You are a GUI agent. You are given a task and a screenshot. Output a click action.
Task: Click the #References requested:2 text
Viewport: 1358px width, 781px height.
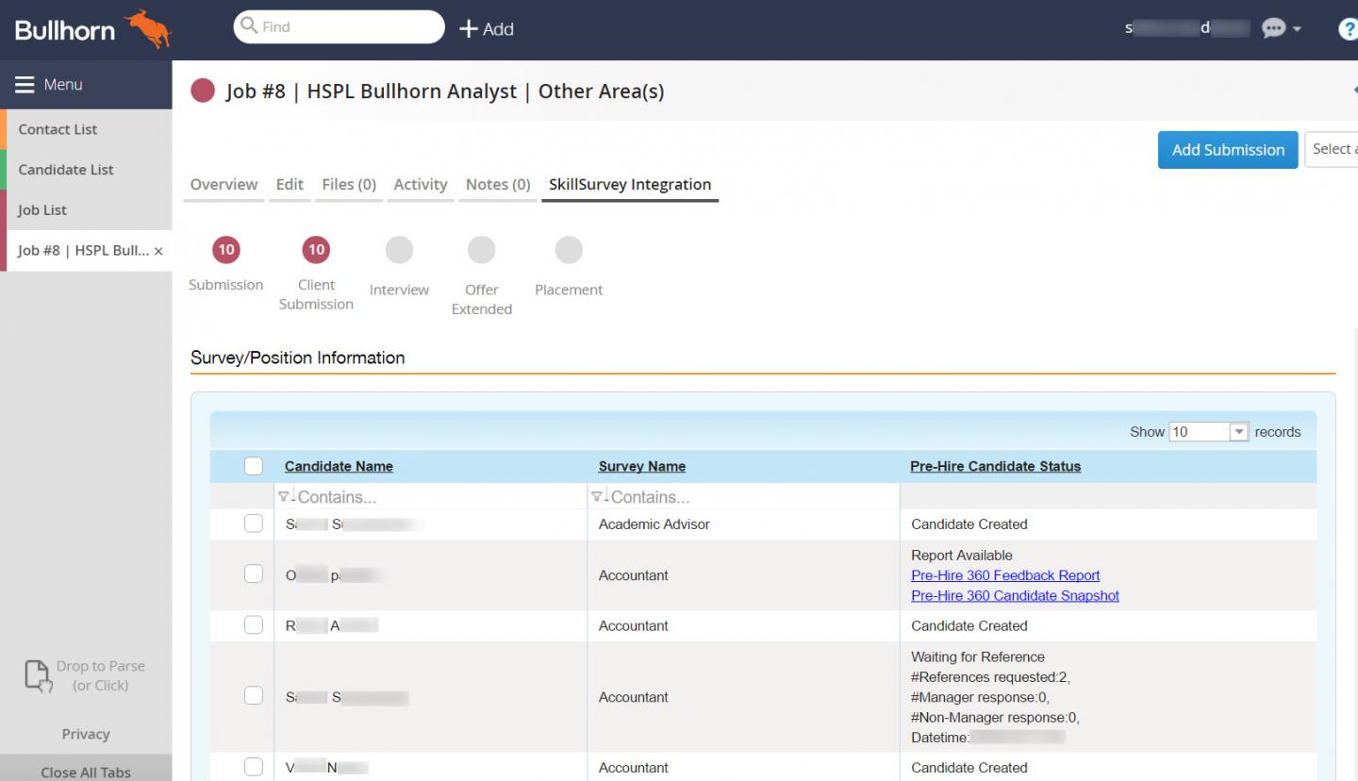[990, 677]
